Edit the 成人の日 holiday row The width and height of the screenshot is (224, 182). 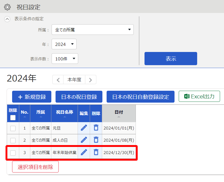[x=84, y=140]
